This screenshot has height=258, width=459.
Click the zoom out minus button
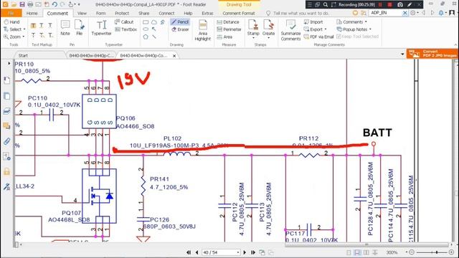[412, 252]
